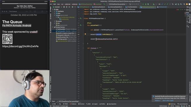The height and width of the screenshot is (107, 191).
Task: Open the discord.gg invite link
Action: [x=20, y=46]
